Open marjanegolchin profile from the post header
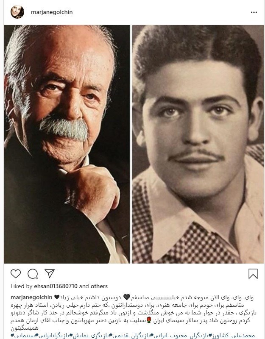The height and width of the screenshot is (339, 265). click(52, 12)
